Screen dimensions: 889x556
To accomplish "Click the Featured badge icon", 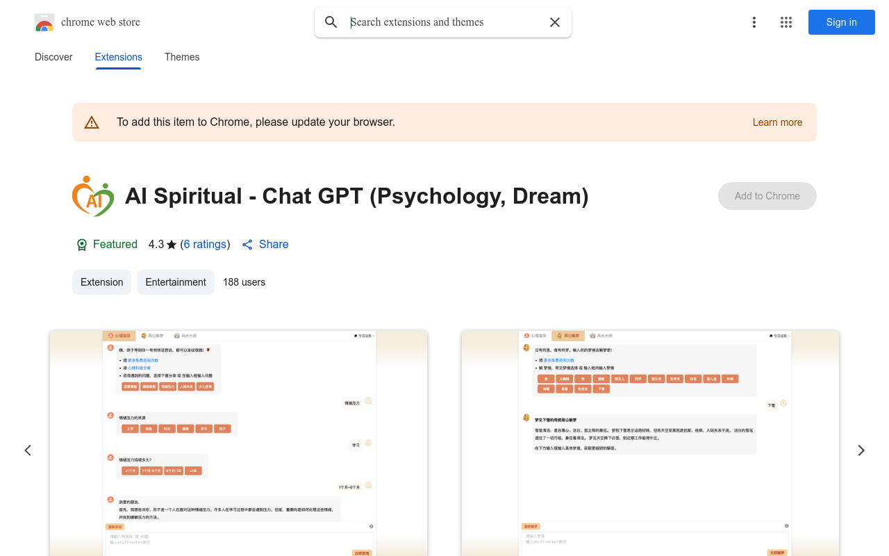I will (x=82, y=245).
